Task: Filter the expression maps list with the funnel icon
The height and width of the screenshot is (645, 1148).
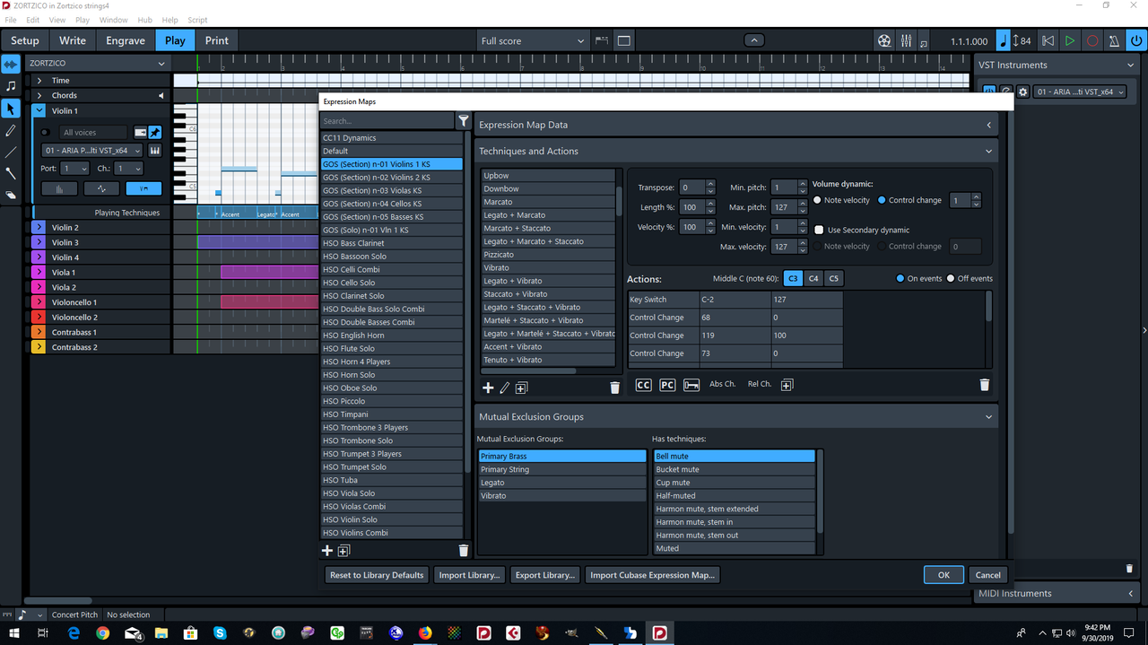Action: click(464, 120)
